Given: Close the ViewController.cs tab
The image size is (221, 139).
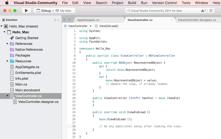Looking at the screenshot, I should (172, 20).
